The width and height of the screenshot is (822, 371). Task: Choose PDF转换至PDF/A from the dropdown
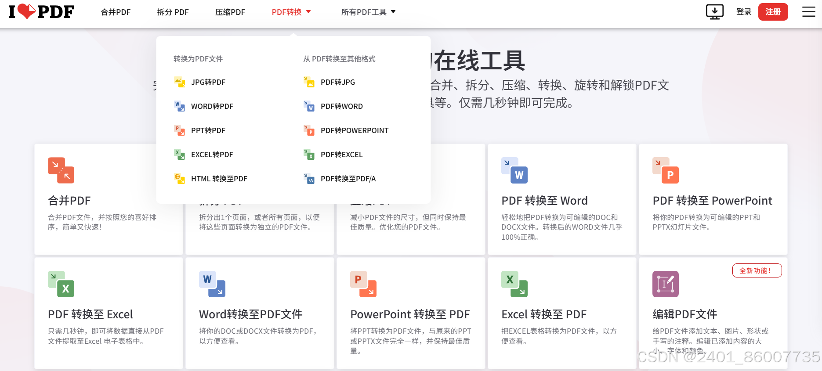click(x=348, y=179)
